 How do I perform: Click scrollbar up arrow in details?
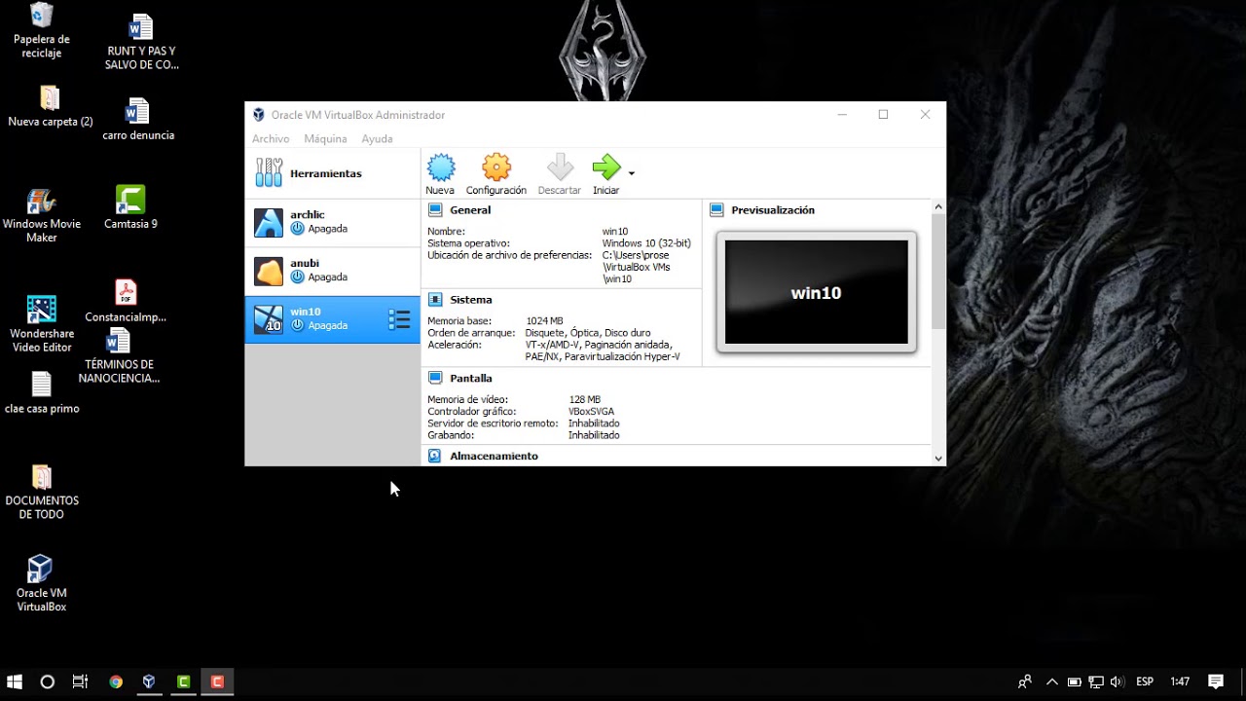click(x=938, y=206)
